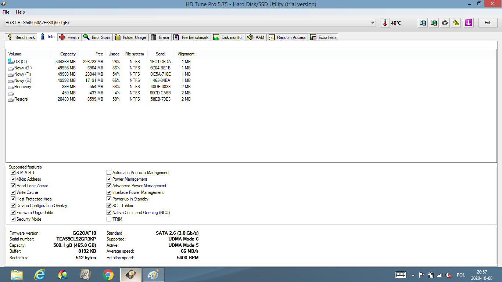Toggle Native Command Queuing (NCQ) checkbox

tap(109, 213)
